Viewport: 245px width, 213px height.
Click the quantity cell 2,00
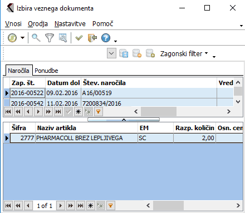pos(194,138)
